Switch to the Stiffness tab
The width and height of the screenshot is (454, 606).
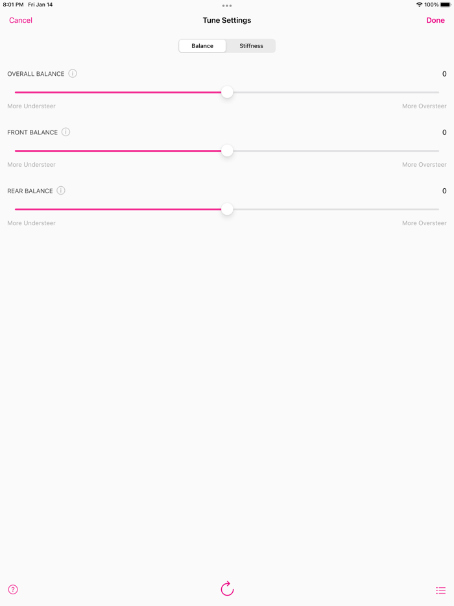click(250, 45)
